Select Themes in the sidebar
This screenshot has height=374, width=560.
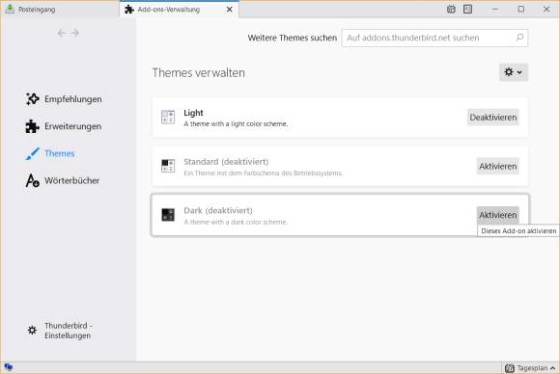click(51, 153)
